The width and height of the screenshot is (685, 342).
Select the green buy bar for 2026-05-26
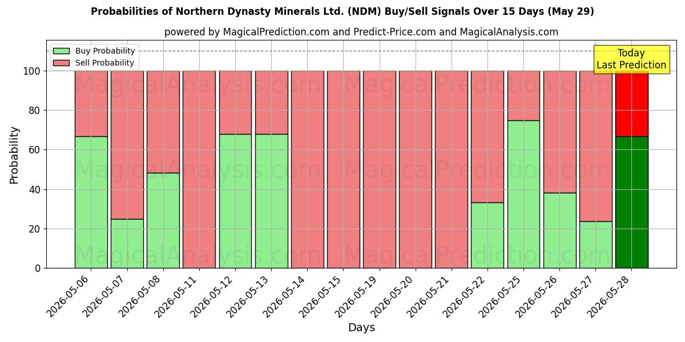click(x=559, y=230)
